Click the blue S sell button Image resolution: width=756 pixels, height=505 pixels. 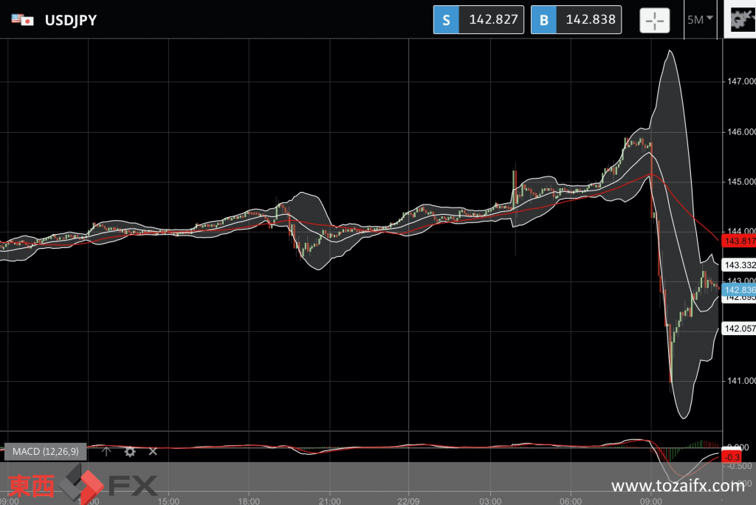point(446,20)
